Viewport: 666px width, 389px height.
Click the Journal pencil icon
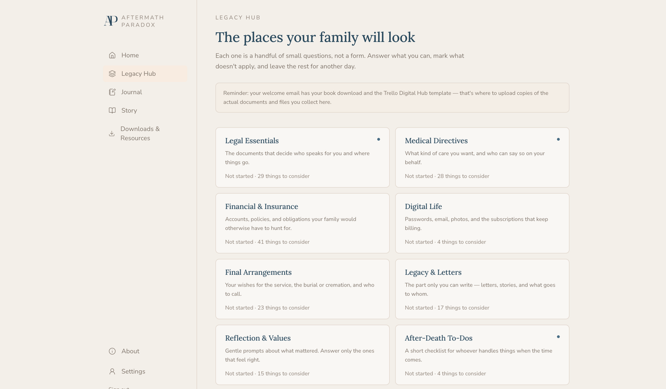click(x=112, y=92)
